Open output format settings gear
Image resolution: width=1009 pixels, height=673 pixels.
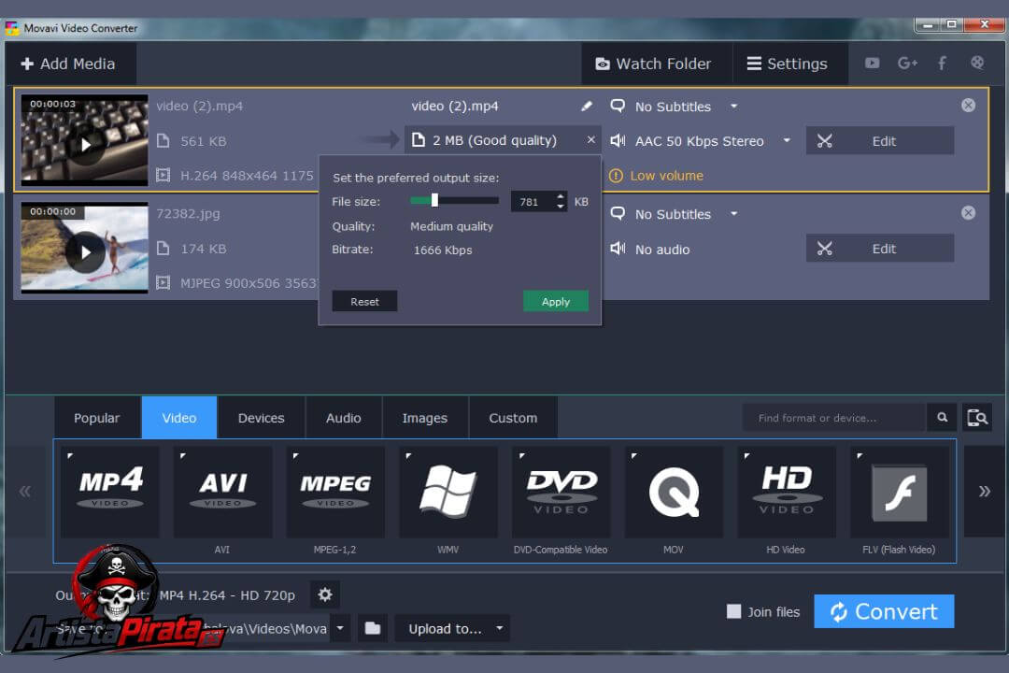click(325, 594)
